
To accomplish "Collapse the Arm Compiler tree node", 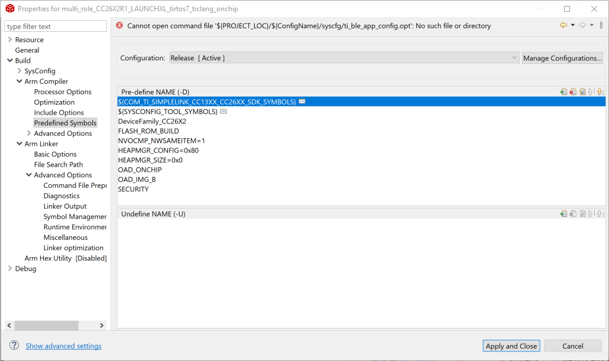I will tap(19, 82).
